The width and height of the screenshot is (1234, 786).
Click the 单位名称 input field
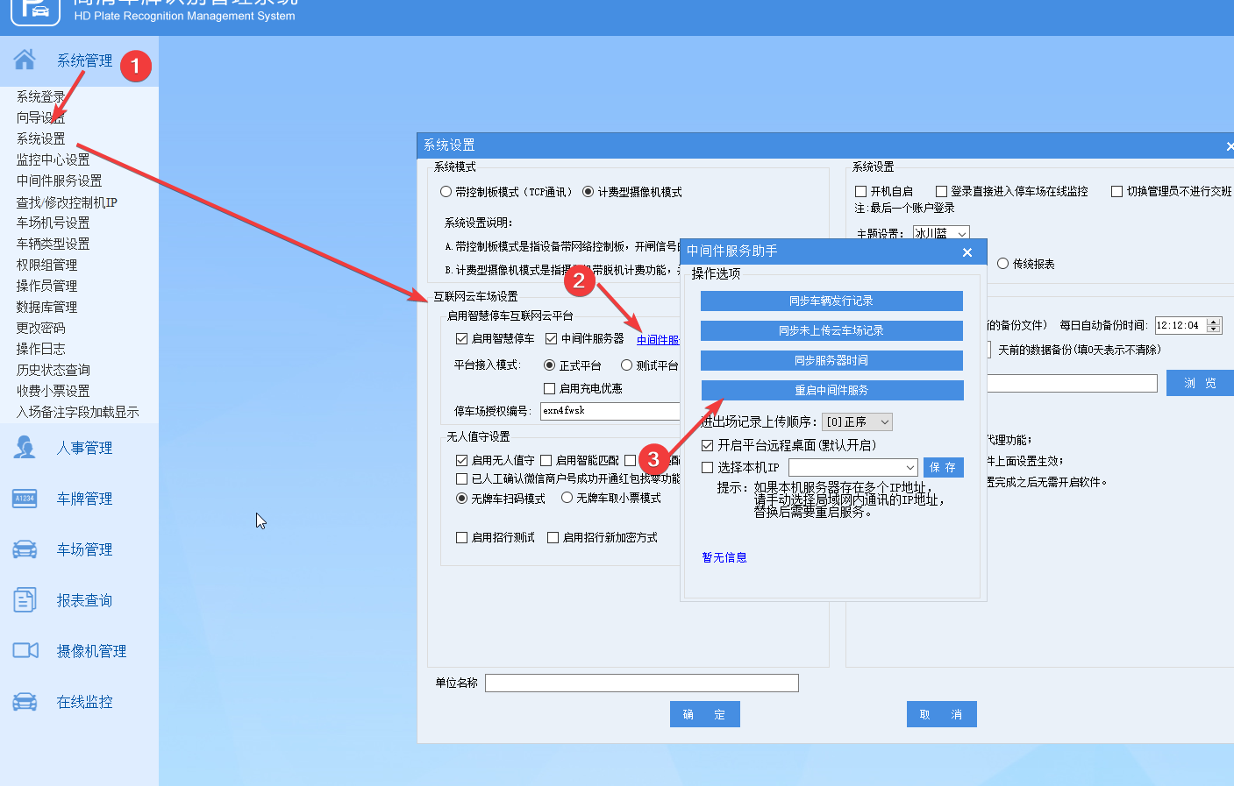(642, 683)
